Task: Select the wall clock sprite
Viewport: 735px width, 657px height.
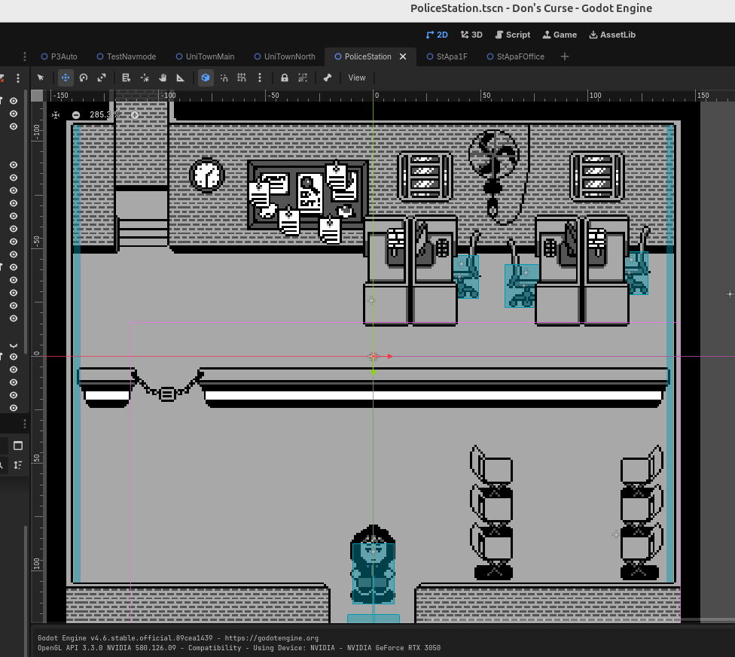Action: 206,175
